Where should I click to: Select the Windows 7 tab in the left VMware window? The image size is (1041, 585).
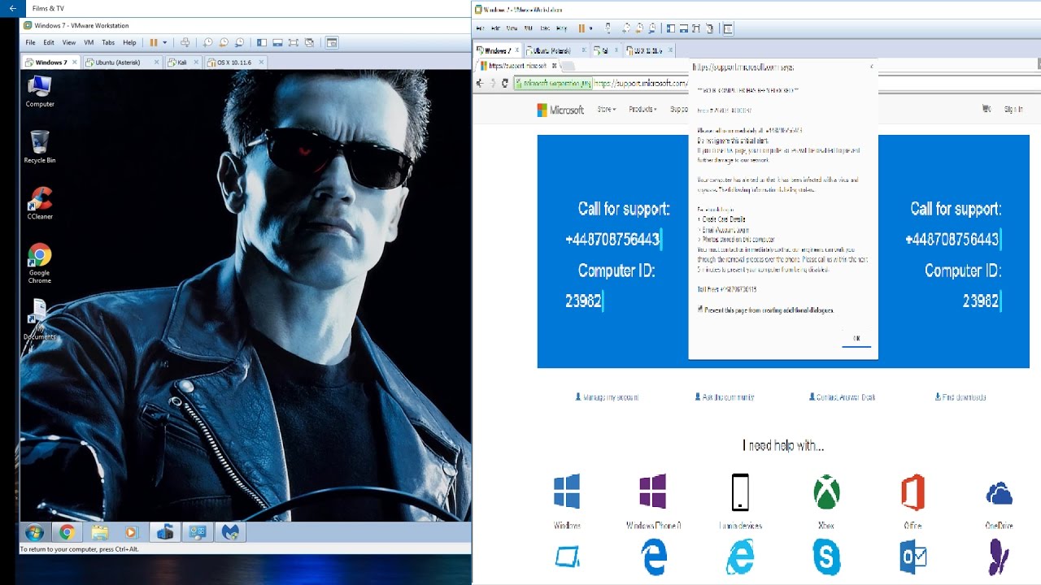pyautogui.click(x=50, y=63)
